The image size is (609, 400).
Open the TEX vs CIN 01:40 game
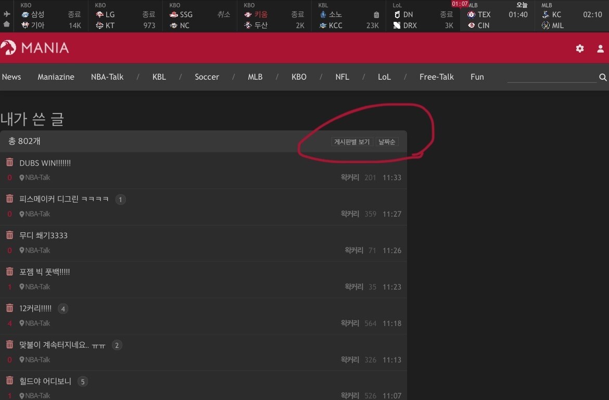(498, 16)
